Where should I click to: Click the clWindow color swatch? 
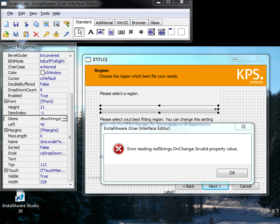[42, 73]
